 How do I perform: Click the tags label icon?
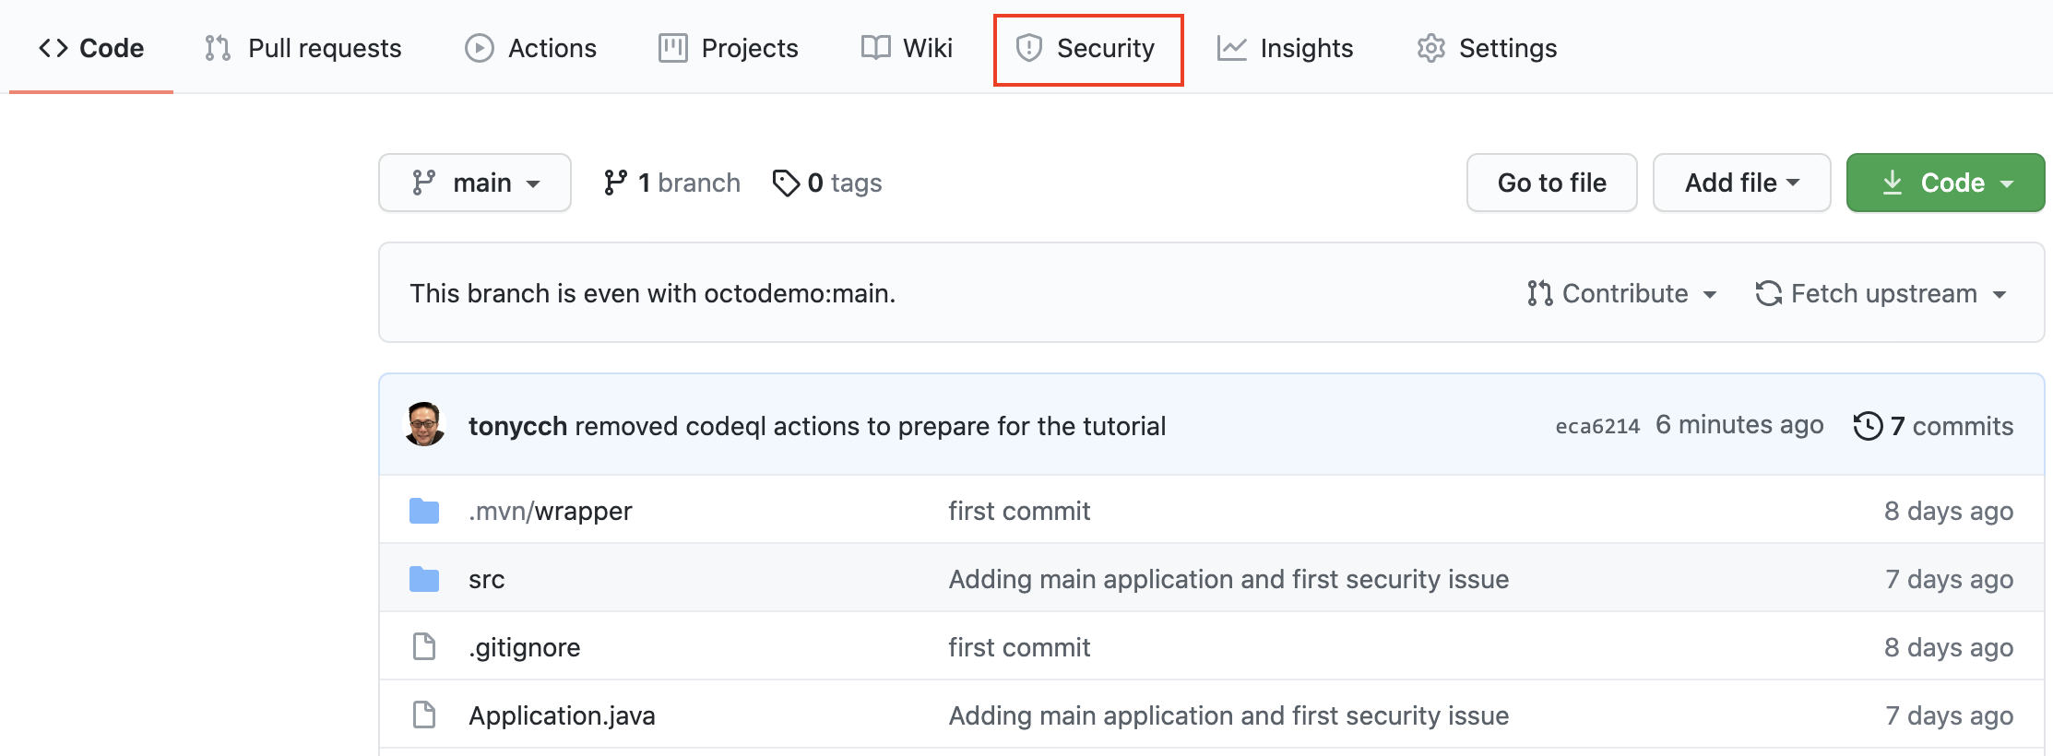click(786, 183)
